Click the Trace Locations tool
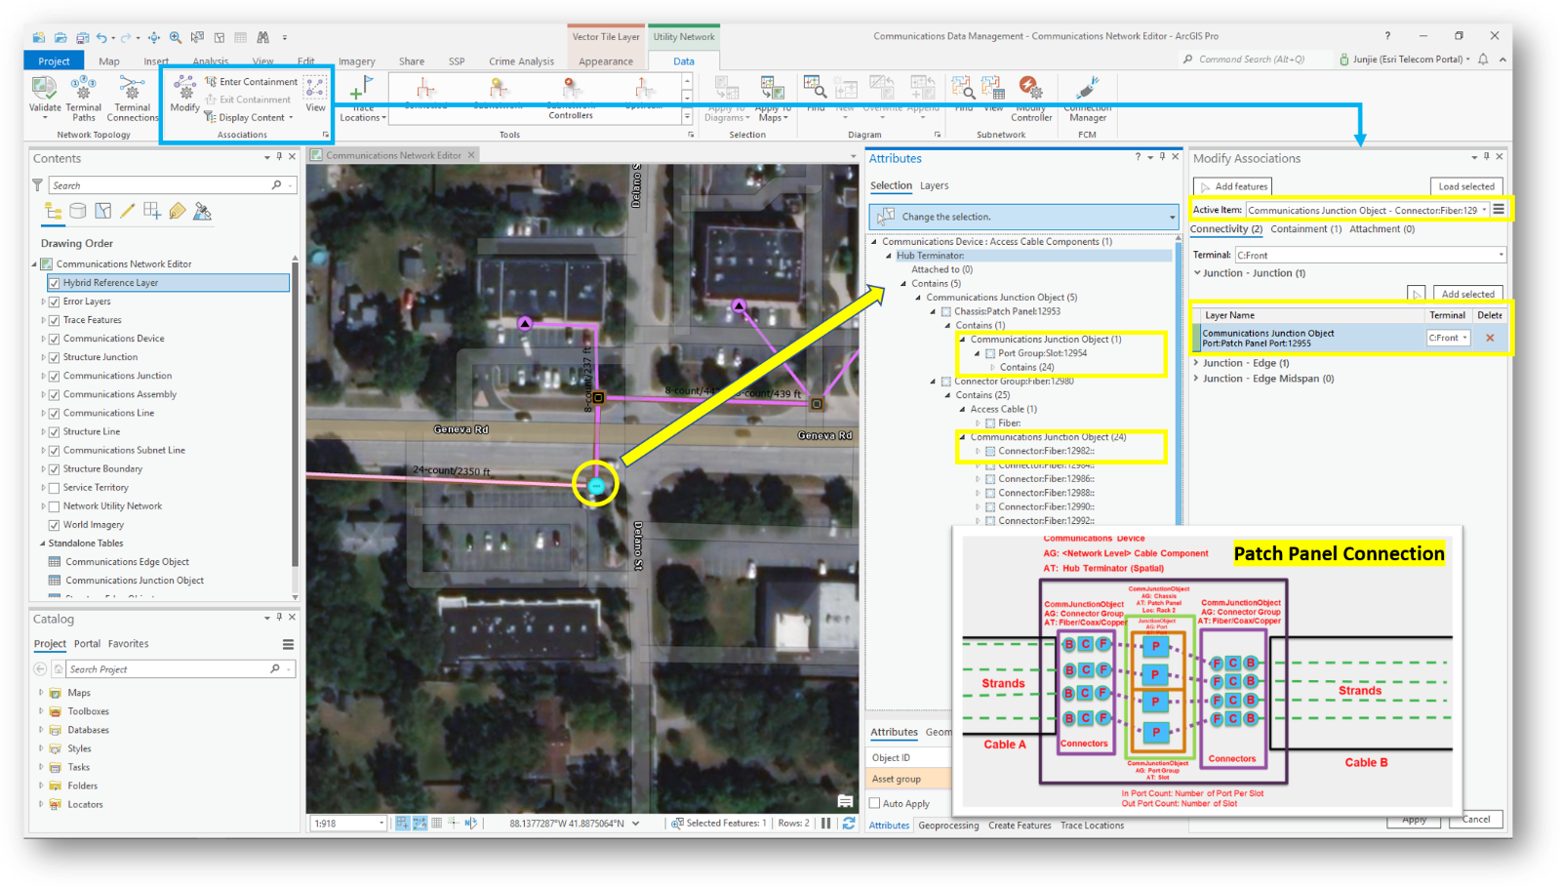Image resolution: width=1561 pixels, height=887 pixels. coord(362,98)
